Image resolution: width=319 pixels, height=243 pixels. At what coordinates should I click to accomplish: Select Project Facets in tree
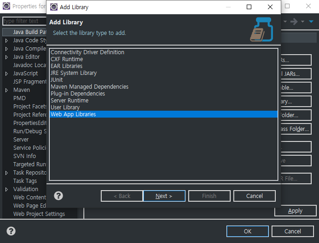[x=30, y=107]
